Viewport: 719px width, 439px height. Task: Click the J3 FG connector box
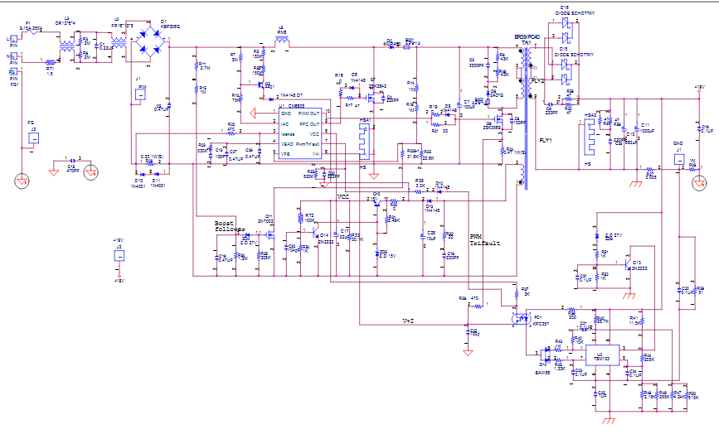(33, 137)
